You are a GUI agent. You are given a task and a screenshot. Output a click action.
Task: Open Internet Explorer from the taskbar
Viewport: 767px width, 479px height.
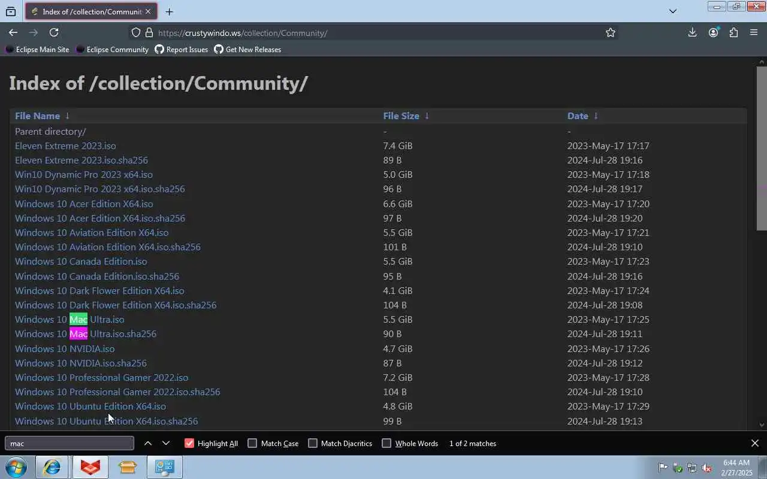point(52,467)
